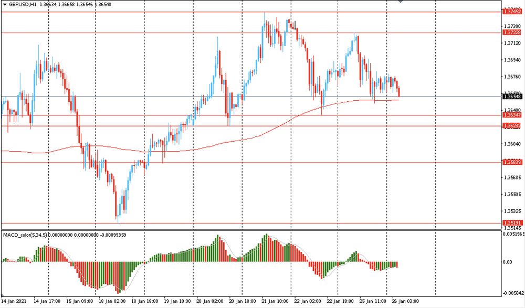525x308 pixels.
Task: Open the GBPUSD,H1 chart menu triangle
Action: pyautogui.click(x=4, y=5)
